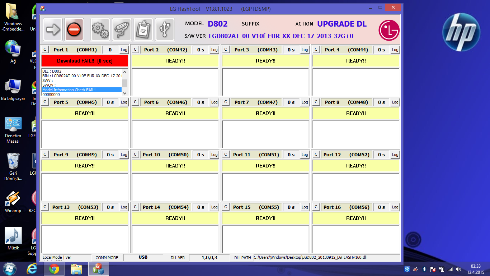Image resolution: width=490 pixels, height=276 pixels.
Task: Click the USB symbol toolbar icon
Action: click(165, 29)
